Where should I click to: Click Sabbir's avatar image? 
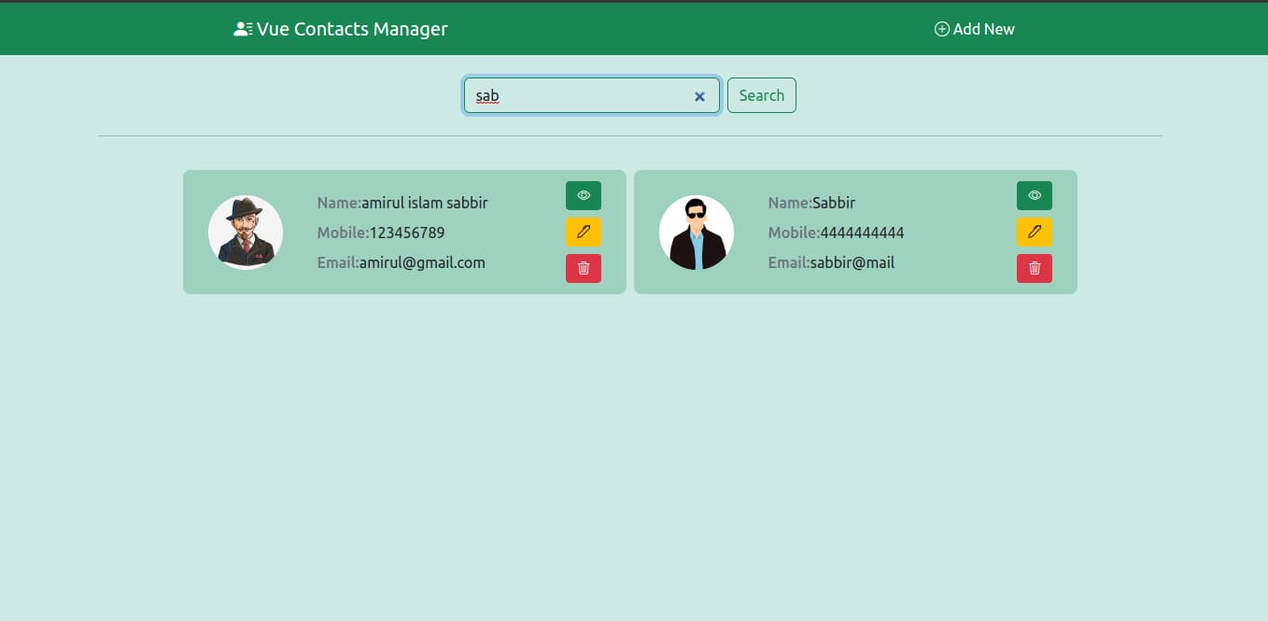697,232
